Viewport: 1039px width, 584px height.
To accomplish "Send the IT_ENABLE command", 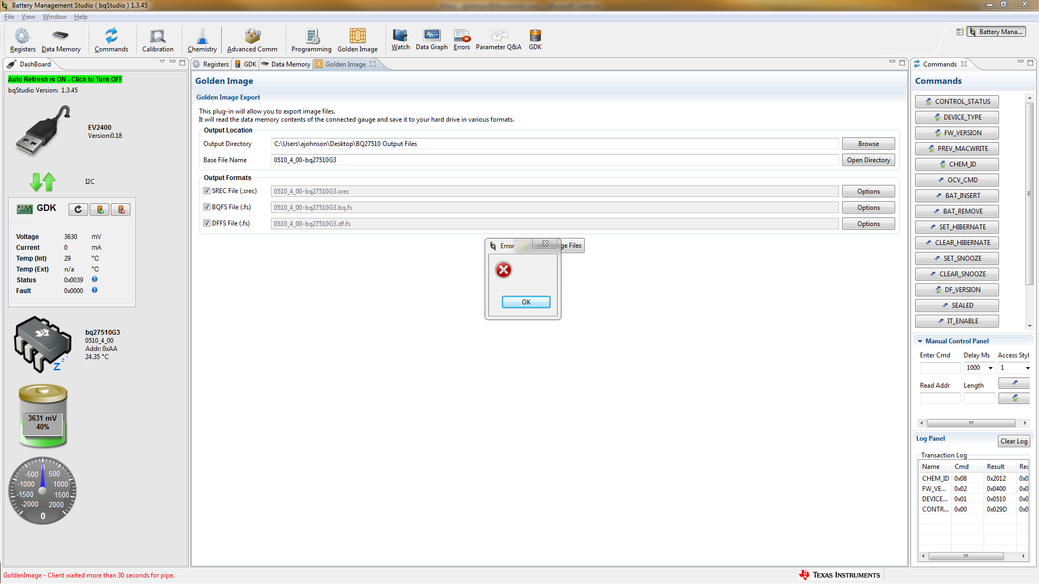I will 957,321.
